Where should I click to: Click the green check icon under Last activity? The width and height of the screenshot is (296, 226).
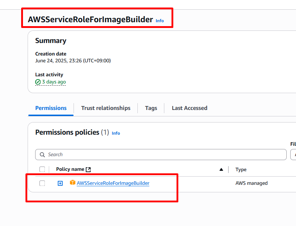click(x=38, y=82)
